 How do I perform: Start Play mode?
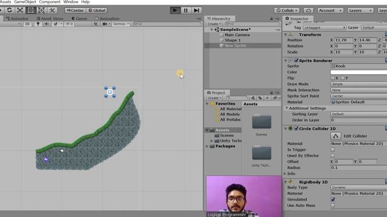175,10
